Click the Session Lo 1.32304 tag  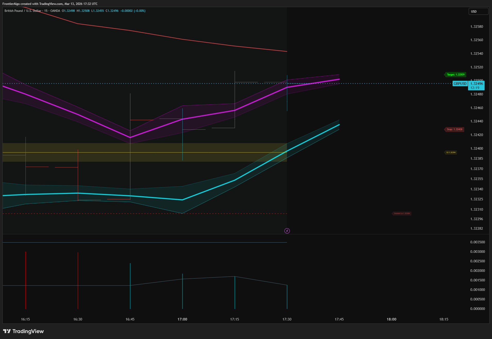pos(402,213)
